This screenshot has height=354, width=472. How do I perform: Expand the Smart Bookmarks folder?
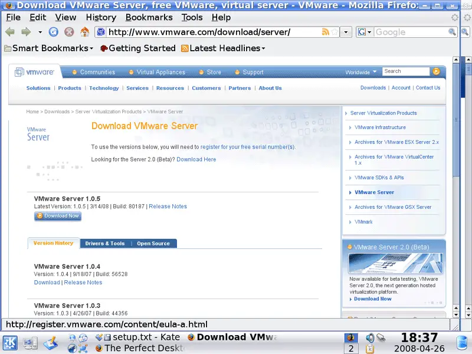49,48
